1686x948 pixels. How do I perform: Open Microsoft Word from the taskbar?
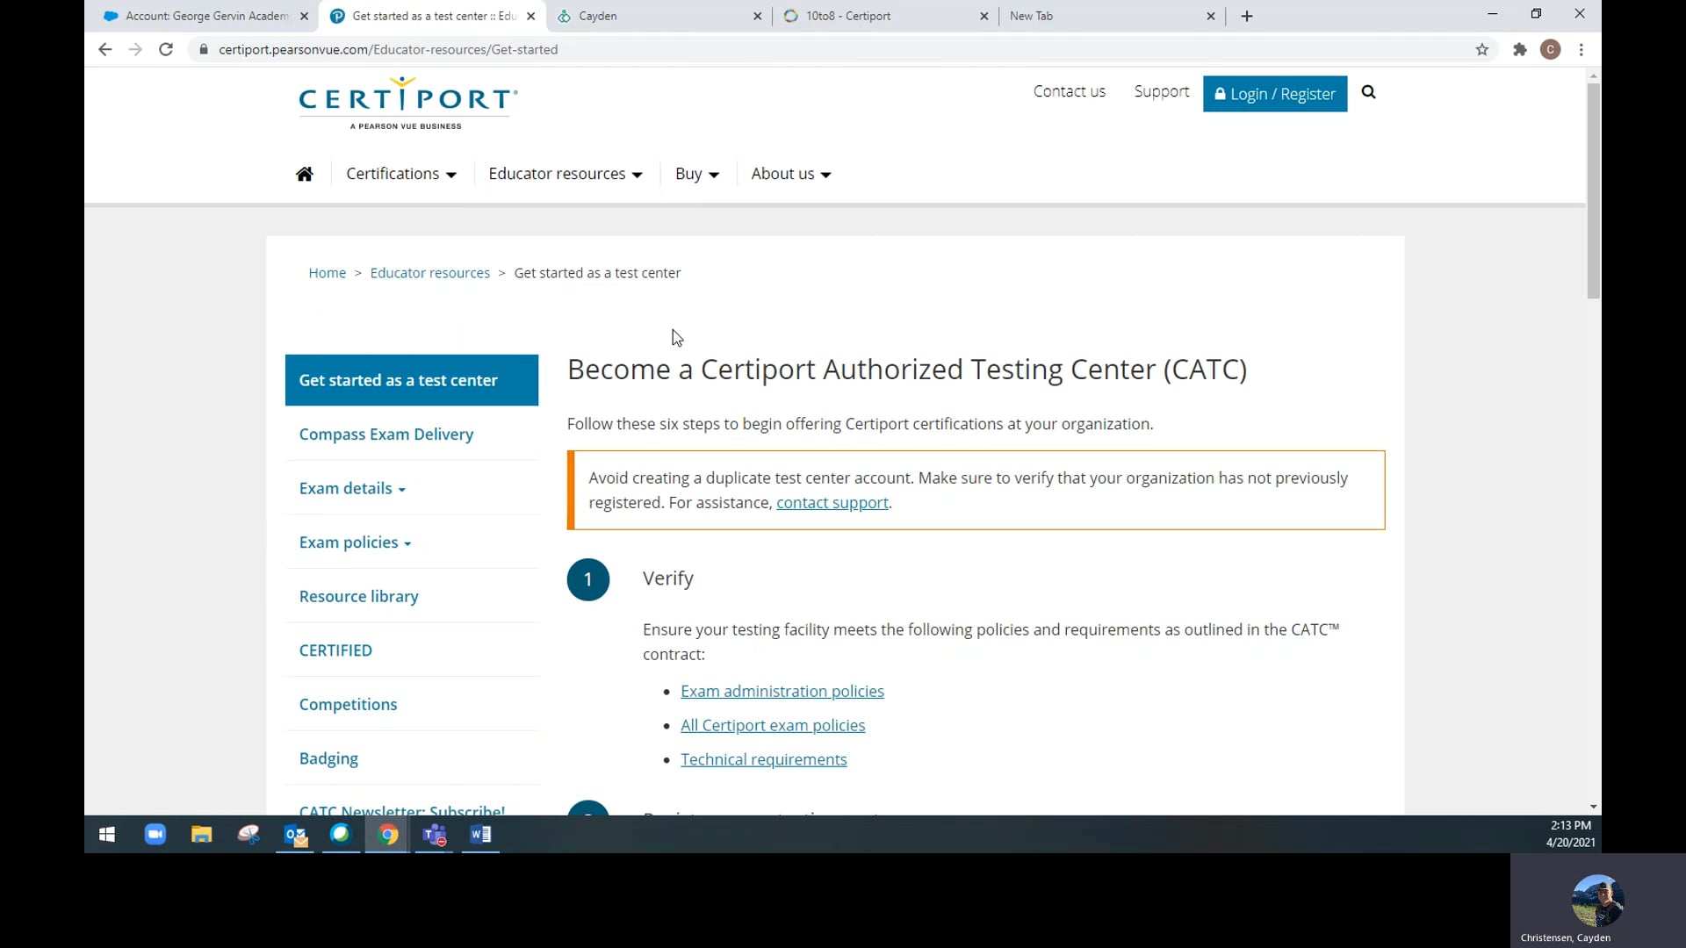click(x=480, y=835)
